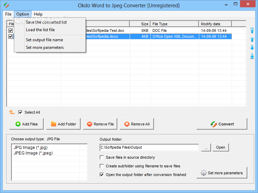This screenshot has width=258, height=193.
Task: Open the File menu
Action: (x=8, y=14)
